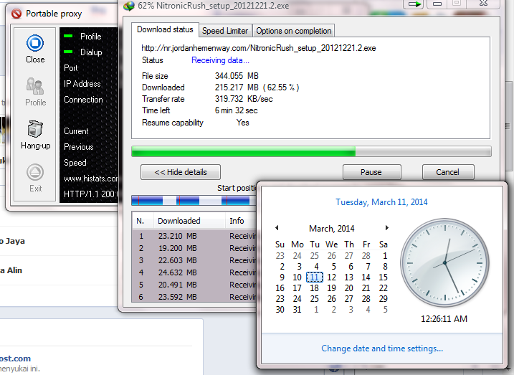Viewport: 514px width, 375px height.
Task: Click the Close connection icon in Portable proxy
Action: [35, 43]
